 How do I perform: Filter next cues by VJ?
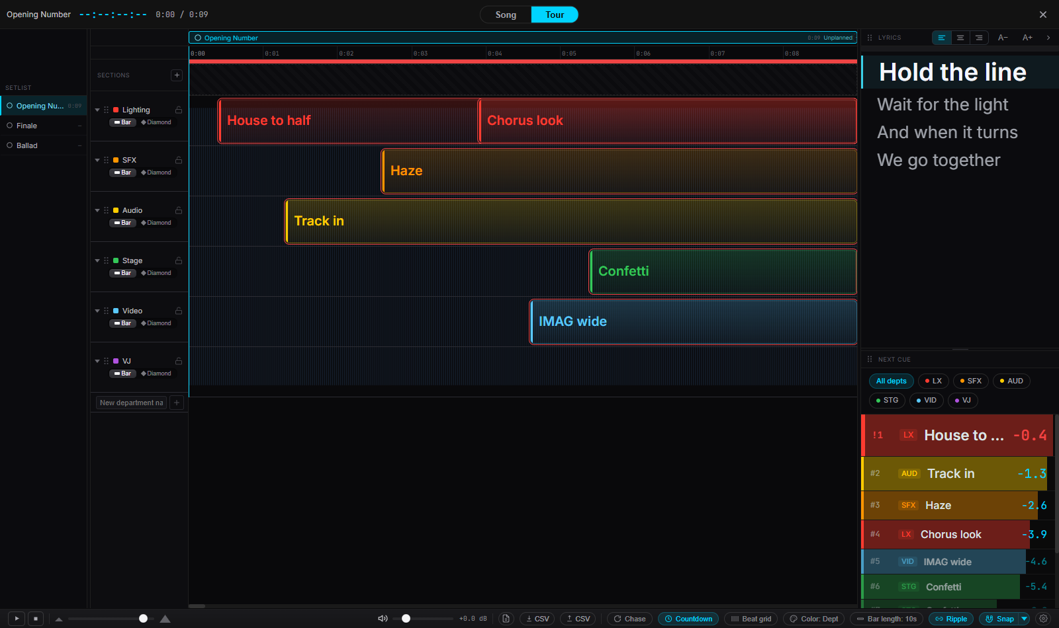963,400
